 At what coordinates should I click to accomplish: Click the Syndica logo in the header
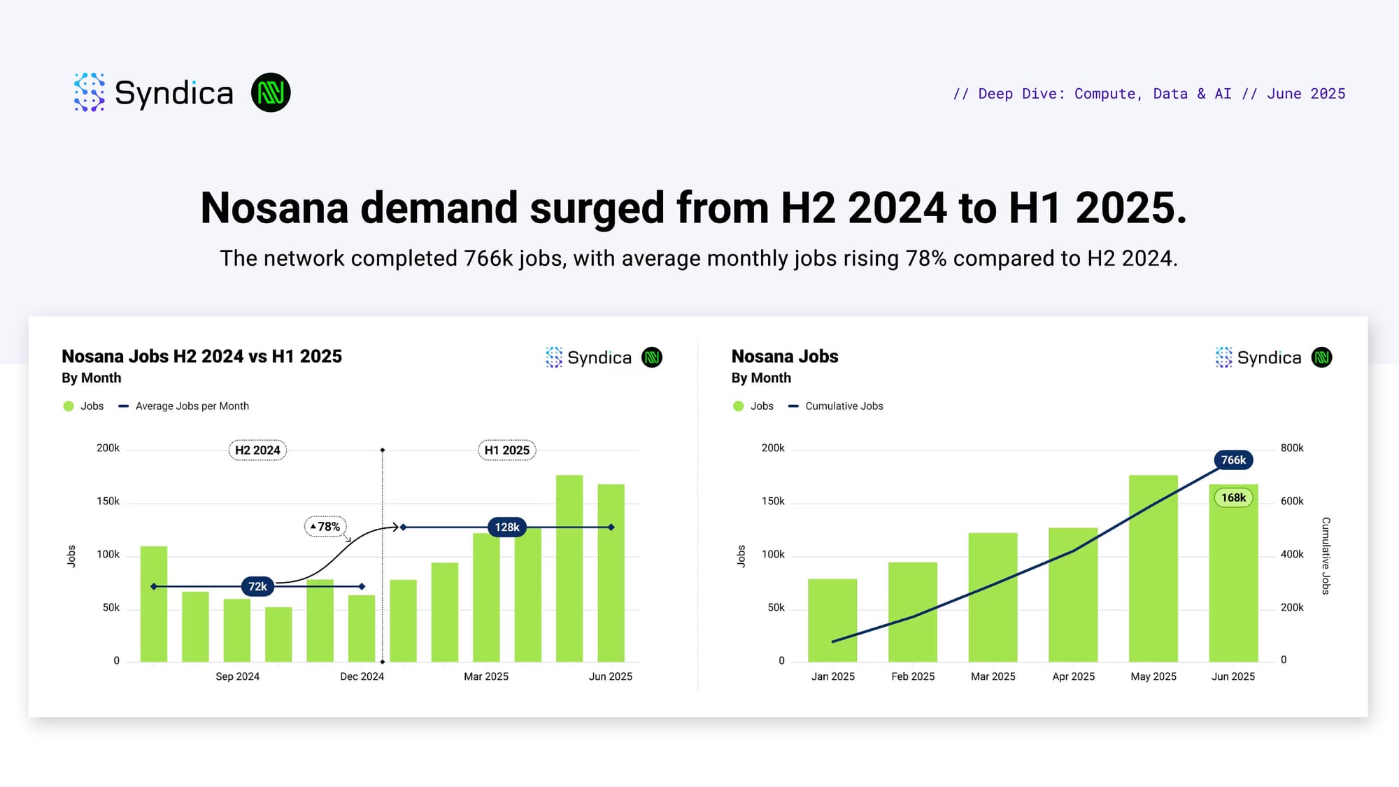[x=154, y=92]
